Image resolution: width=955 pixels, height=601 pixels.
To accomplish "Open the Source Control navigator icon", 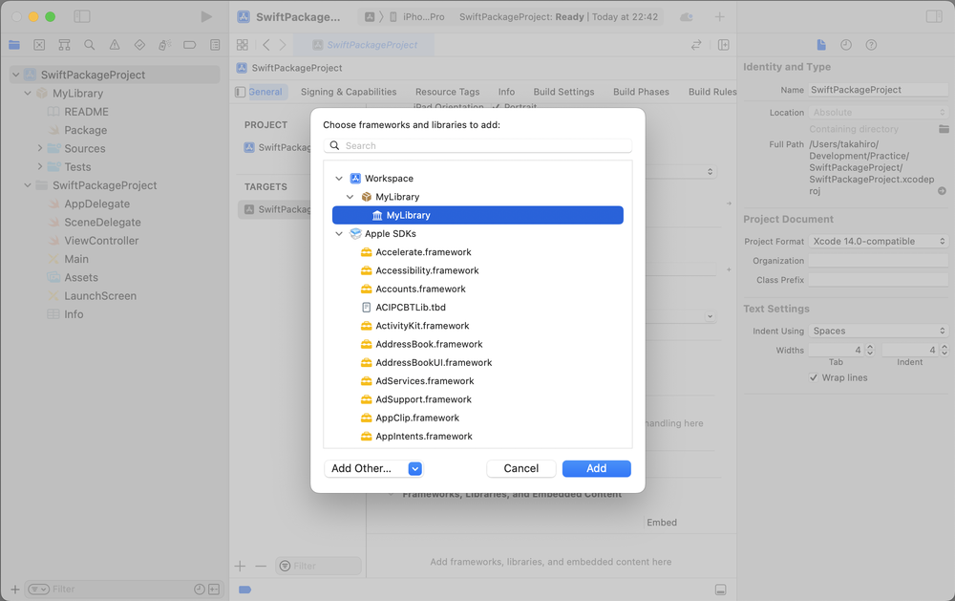I will pyautogui.click(x=39, y=45).
